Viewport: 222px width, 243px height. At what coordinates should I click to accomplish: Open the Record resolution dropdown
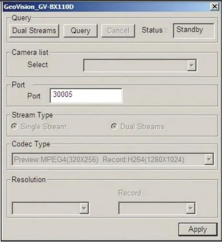coord(157,208)
